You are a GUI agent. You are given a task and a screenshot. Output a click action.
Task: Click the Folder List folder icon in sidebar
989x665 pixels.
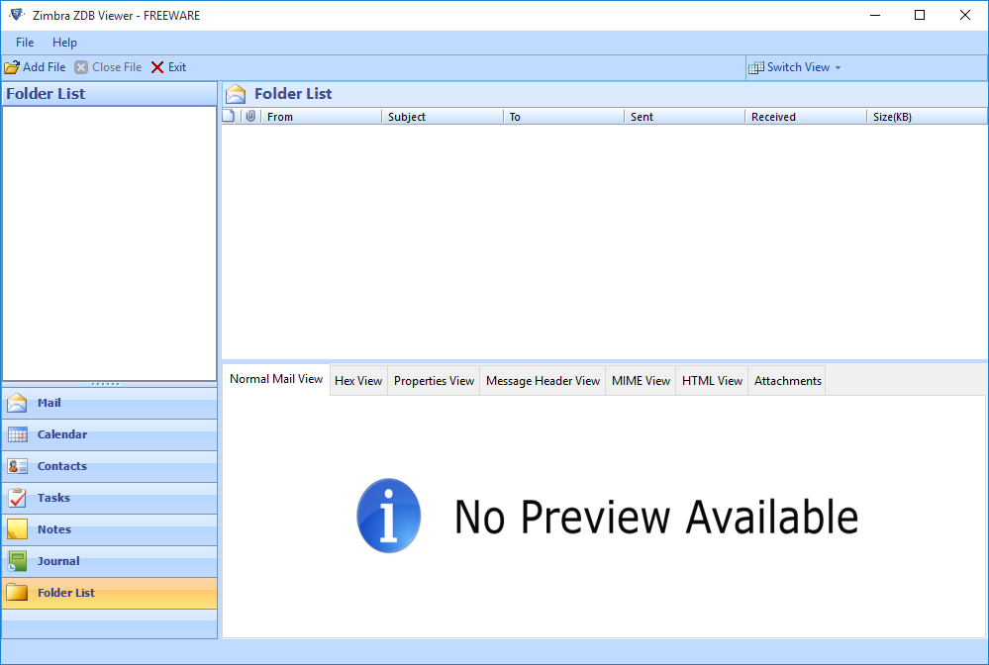[17, 593]
